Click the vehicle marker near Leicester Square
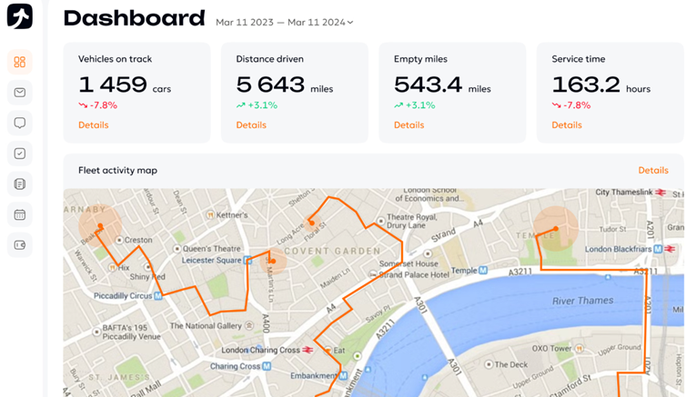The width and height of the screenshot is (686, 397). (272, 262)
